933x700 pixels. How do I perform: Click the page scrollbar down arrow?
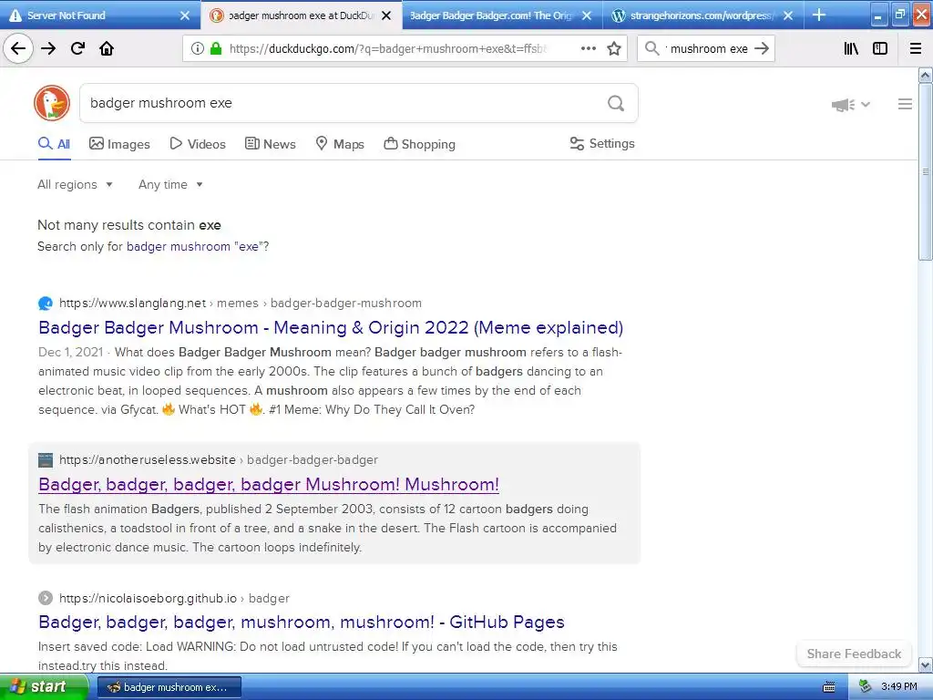click(926, 664)
